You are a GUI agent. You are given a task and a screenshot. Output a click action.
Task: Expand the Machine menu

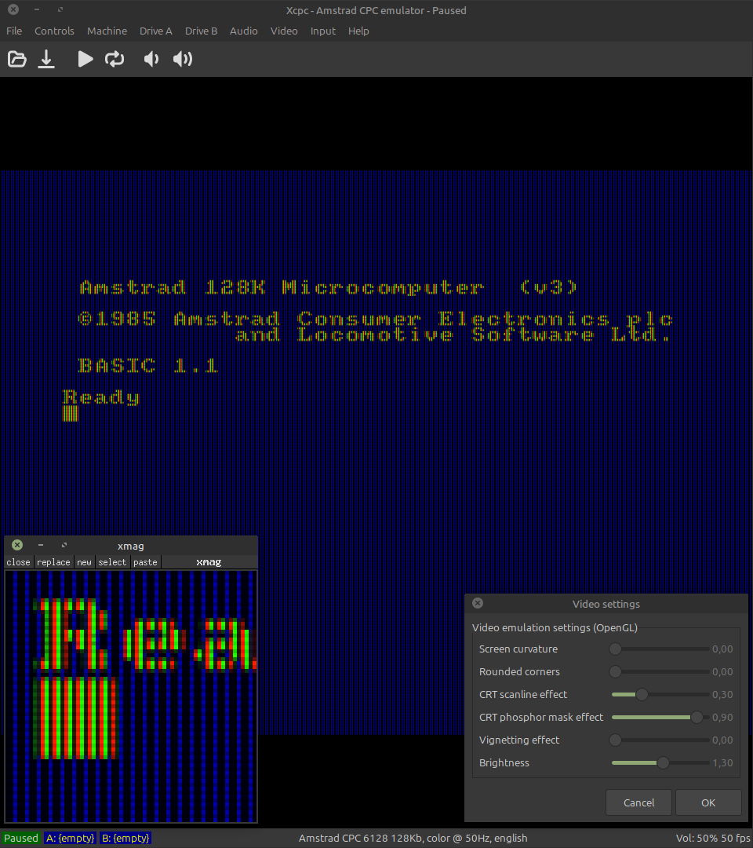coord(107,31)
